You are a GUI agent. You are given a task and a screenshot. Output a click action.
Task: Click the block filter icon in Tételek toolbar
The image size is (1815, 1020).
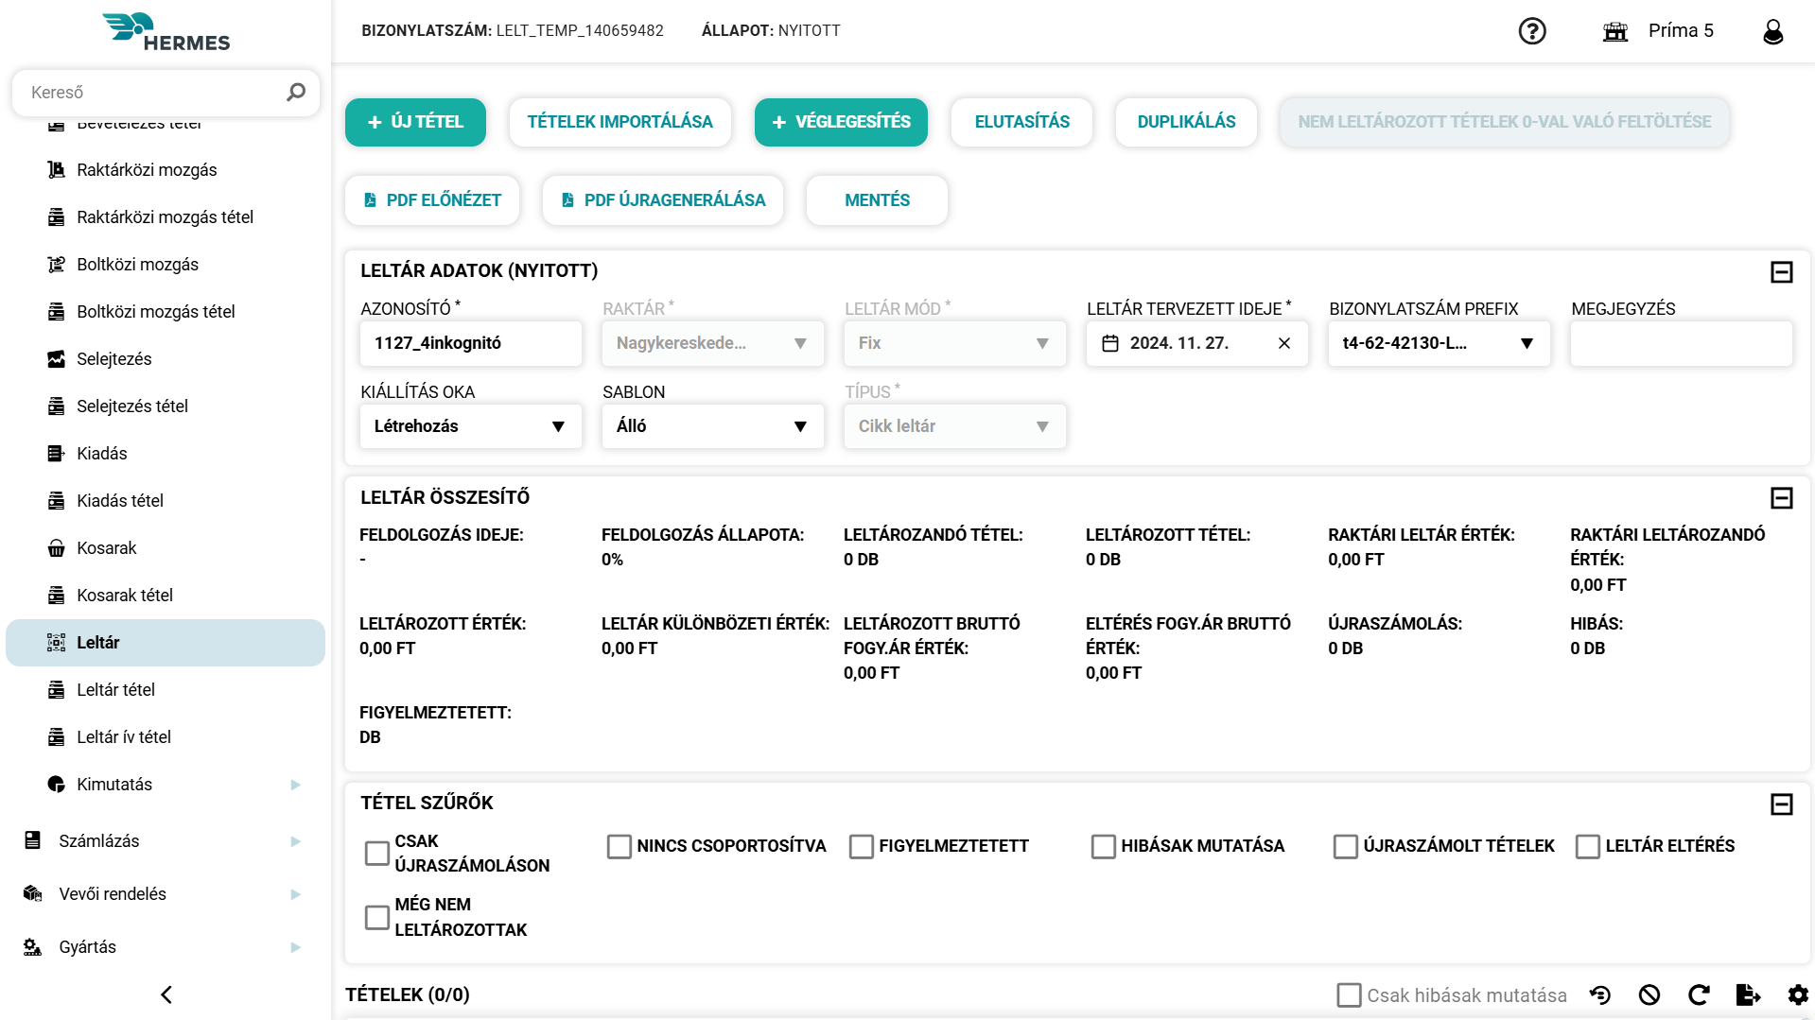tap(1649, 994)
